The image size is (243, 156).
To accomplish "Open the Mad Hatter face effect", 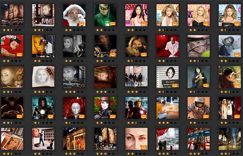I will tap(106, 108).
